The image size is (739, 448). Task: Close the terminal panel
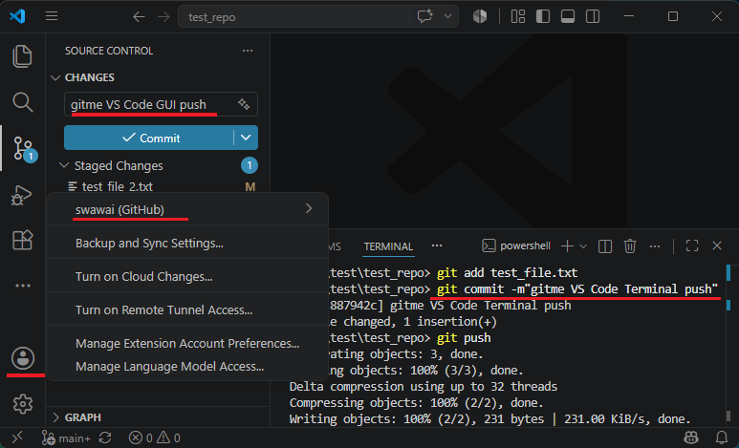click(717, 245)
